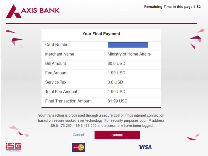Click the masked card number field
Viewport: 208px width, 156px height.
tap(128, 45)
